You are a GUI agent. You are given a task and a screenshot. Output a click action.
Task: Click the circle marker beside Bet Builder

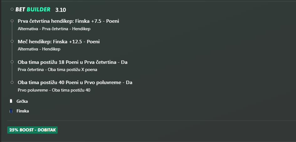pos(12,9)
